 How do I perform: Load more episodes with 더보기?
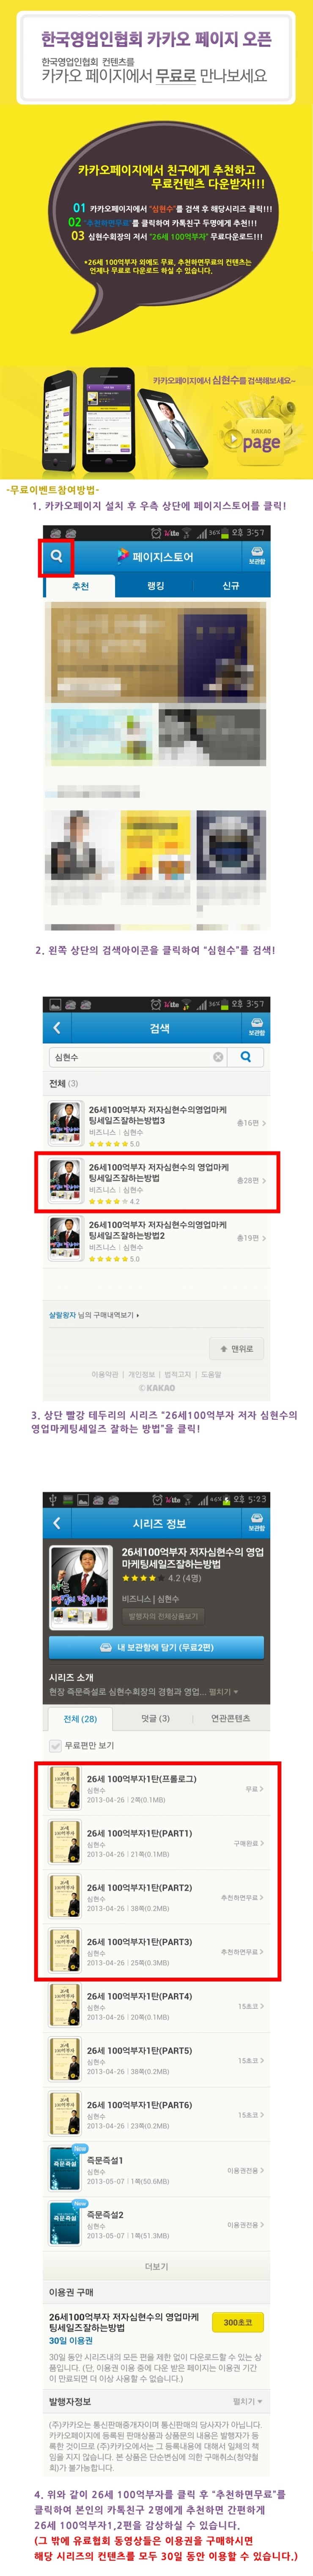[156, 2266]
